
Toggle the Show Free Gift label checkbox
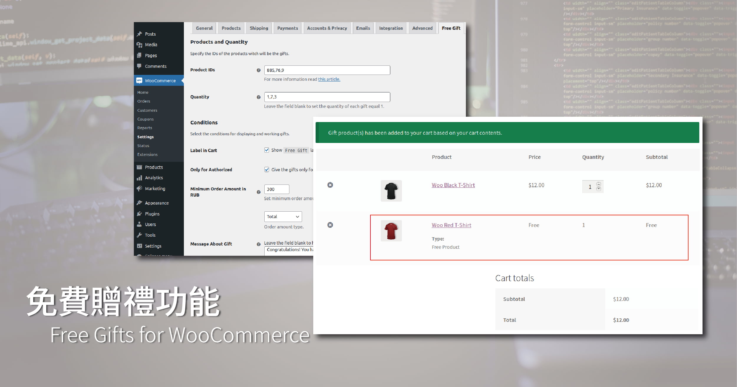click(267, 150)
